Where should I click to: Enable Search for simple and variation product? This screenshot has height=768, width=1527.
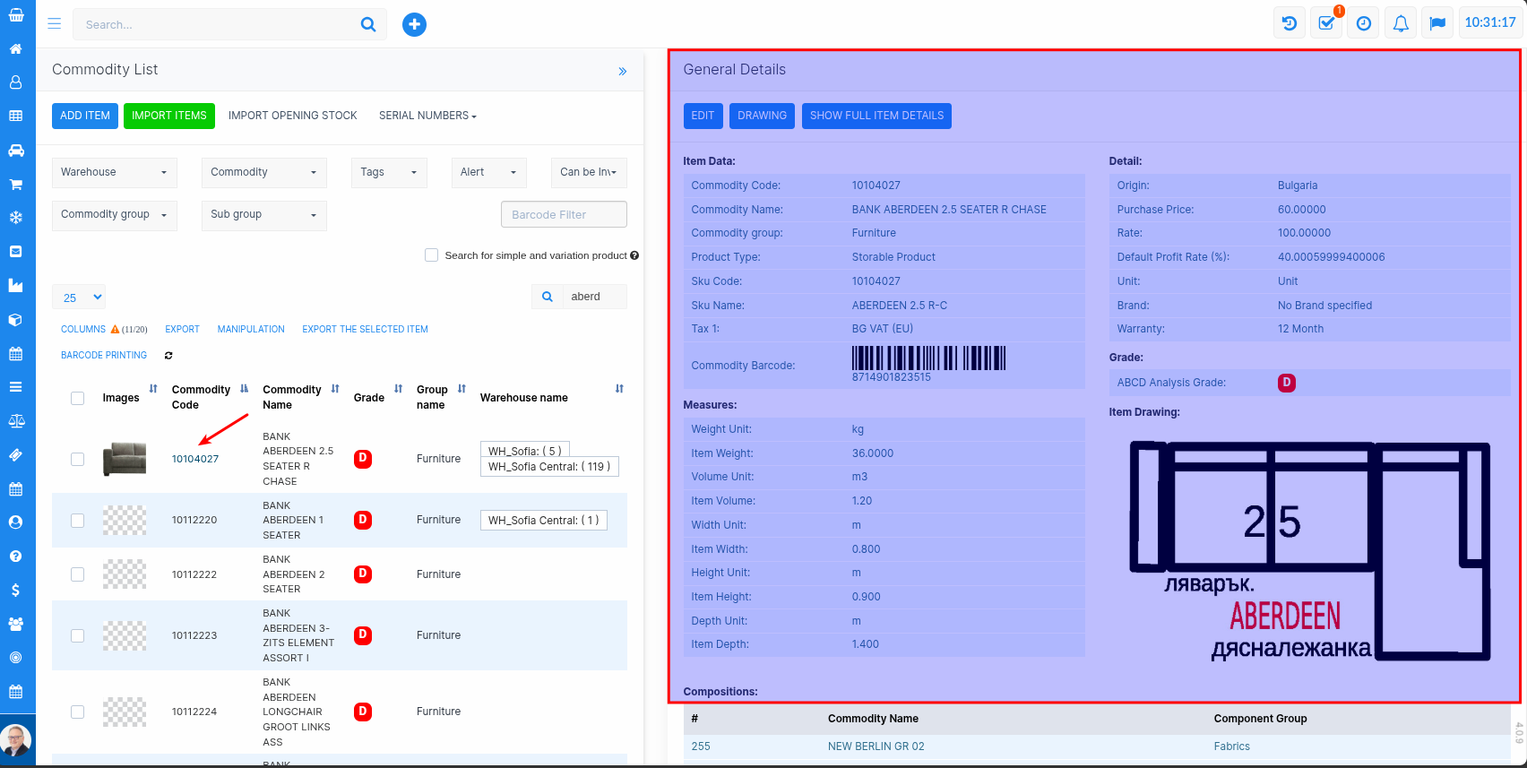click(431, 255)
